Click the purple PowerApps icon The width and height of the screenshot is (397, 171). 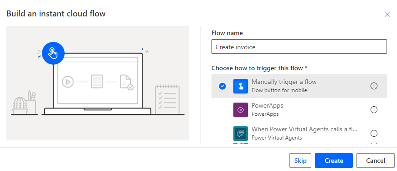click(241, 110)
